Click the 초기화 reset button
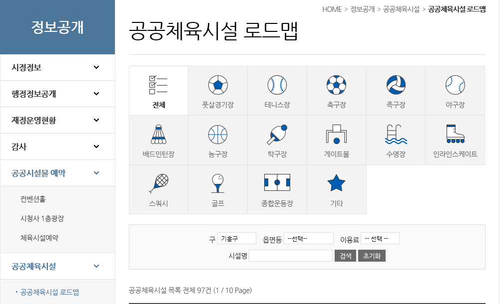Viewport: 501px width, 304px height. tap(372, 256)
